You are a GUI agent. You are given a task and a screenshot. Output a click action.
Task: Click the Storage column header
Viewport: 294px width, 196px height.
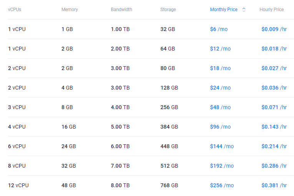click(x=168, y=10)
